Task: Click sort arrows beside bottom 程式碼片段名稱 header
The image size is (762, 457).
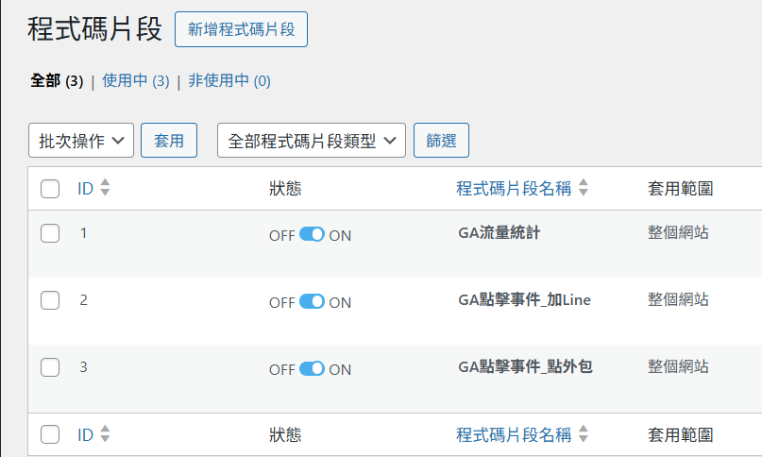Action: [x=584, y=434]
